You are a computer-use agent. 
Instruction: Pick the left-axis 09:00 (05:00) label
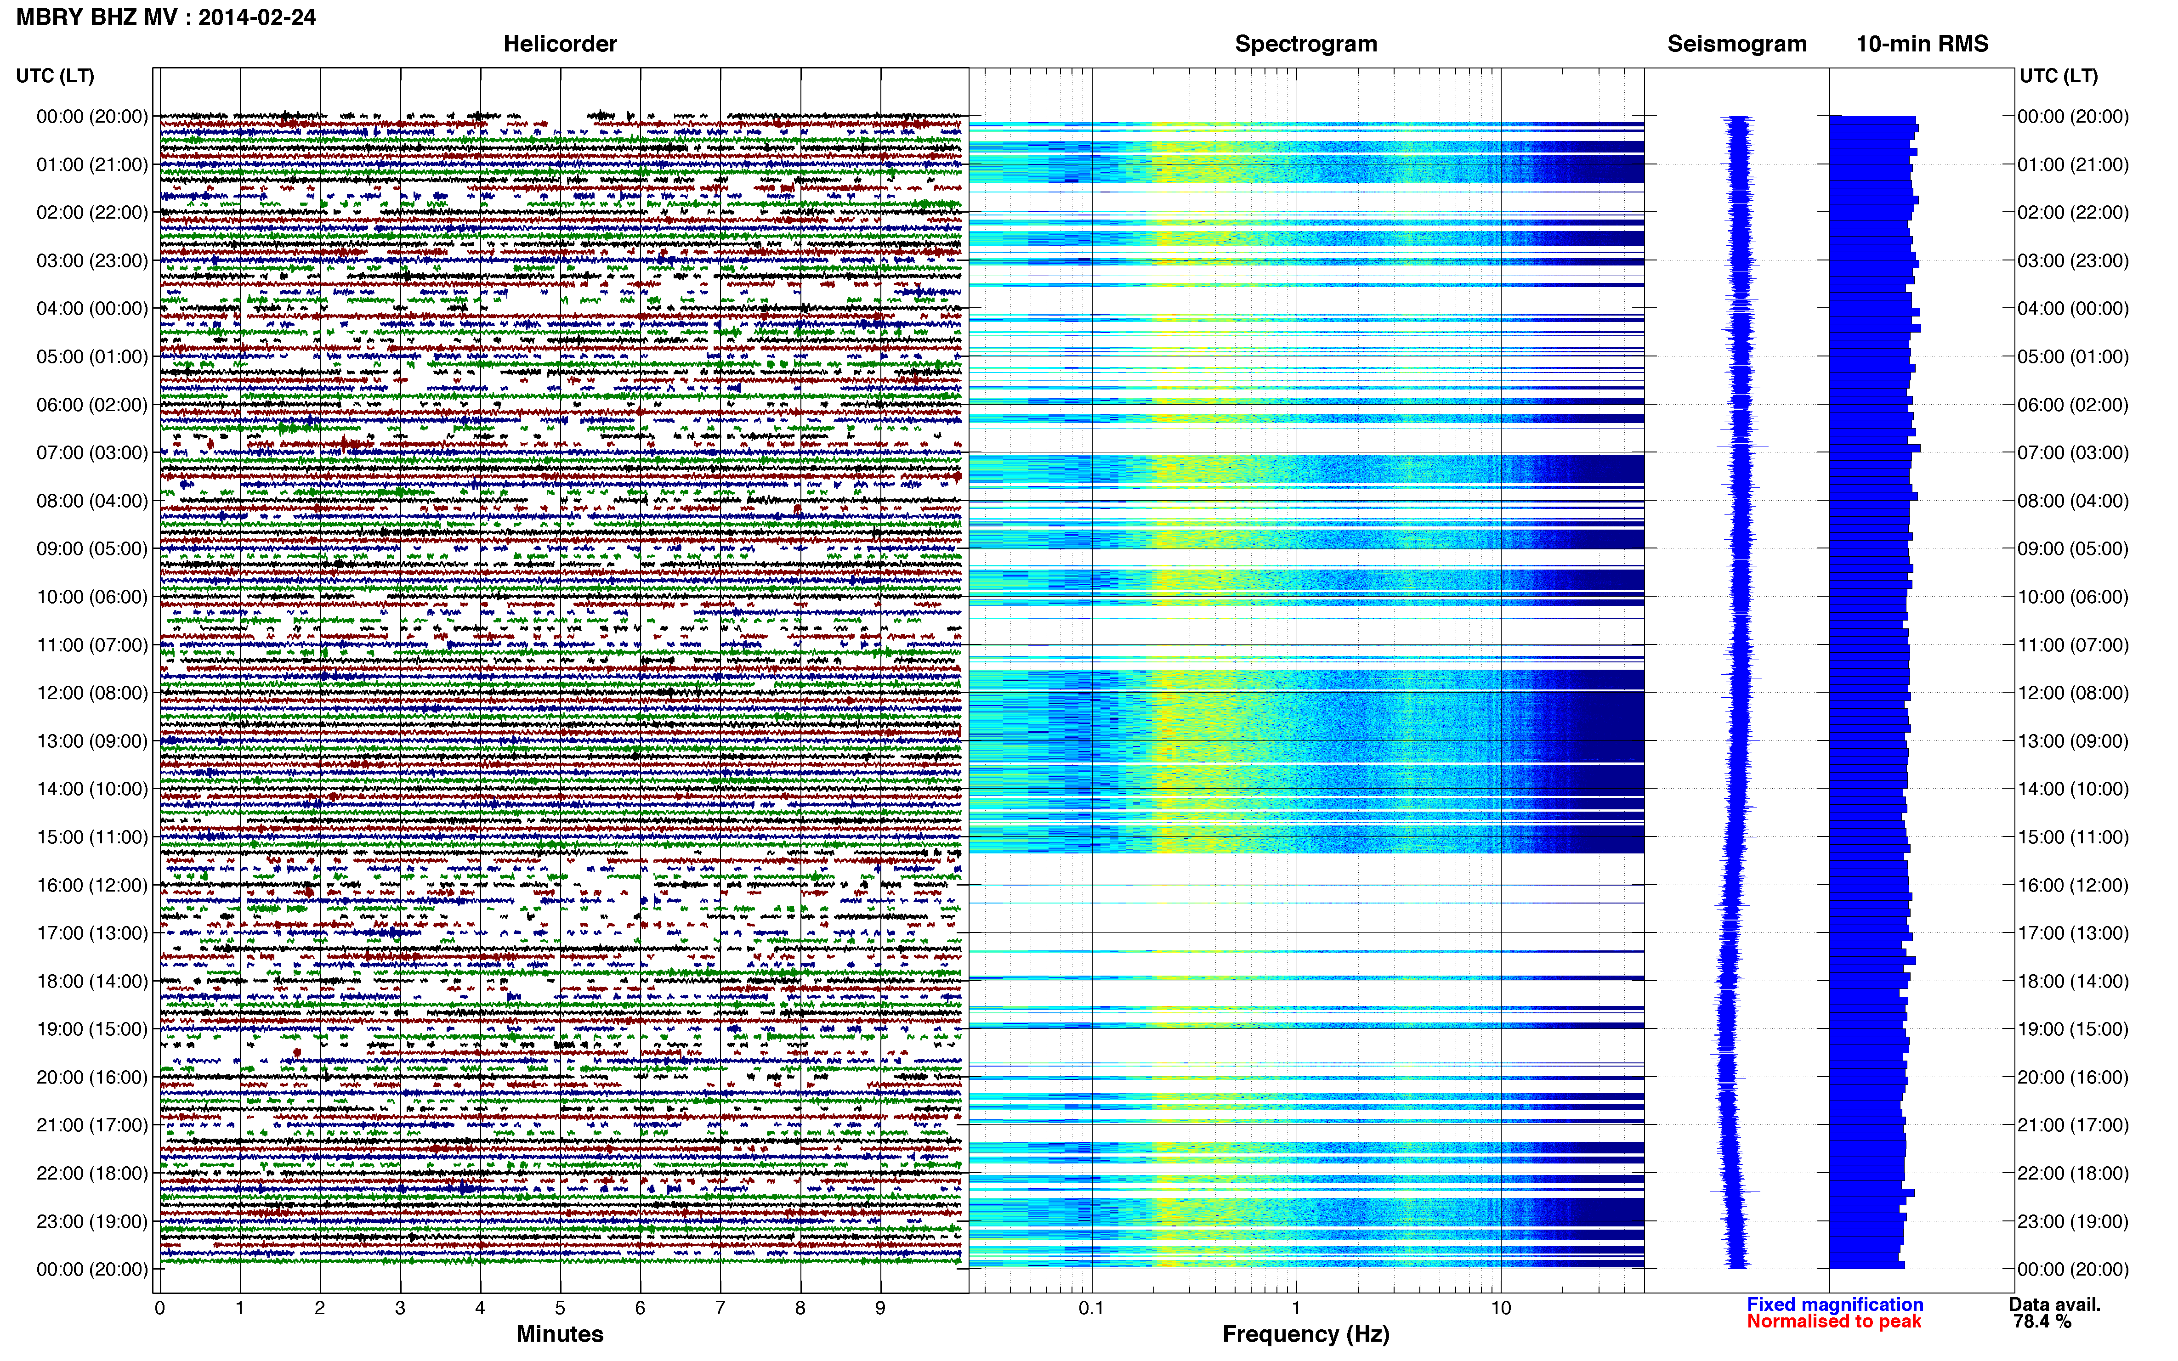(x=92, y=548)
